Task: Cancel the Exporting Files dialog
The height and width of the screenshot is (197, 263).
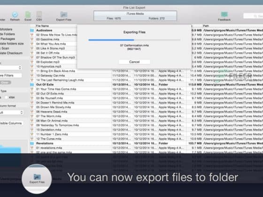Action: click(x=134, y=62)
